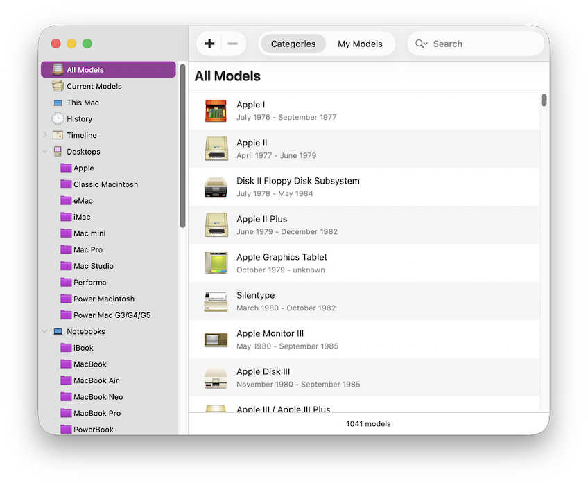Open the Apple desktops folder
Image resolution: width=588 pixels, height=485 pixels.
(77, 168)
